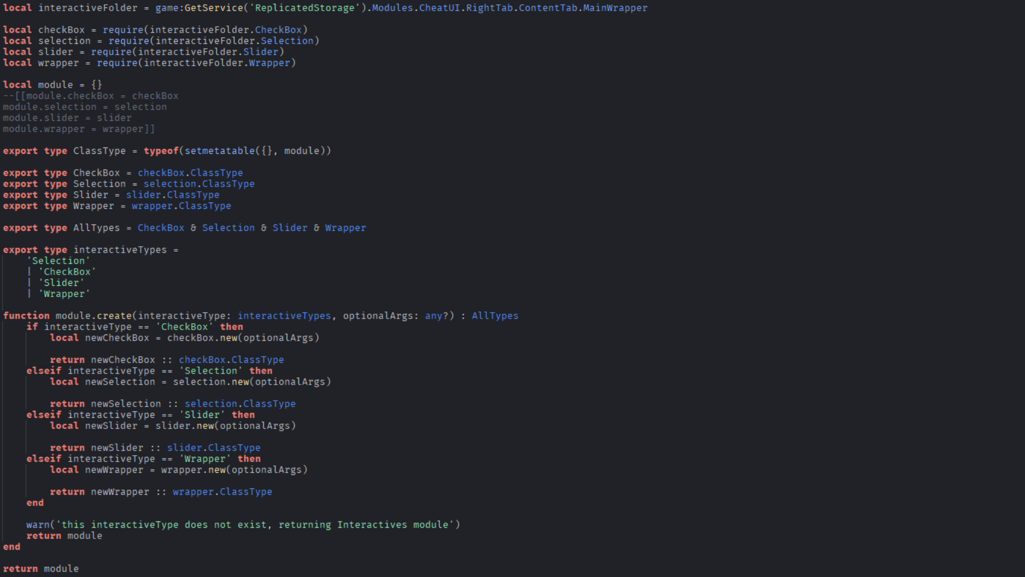Click commented-out module.checkBox line

[91, 96]
